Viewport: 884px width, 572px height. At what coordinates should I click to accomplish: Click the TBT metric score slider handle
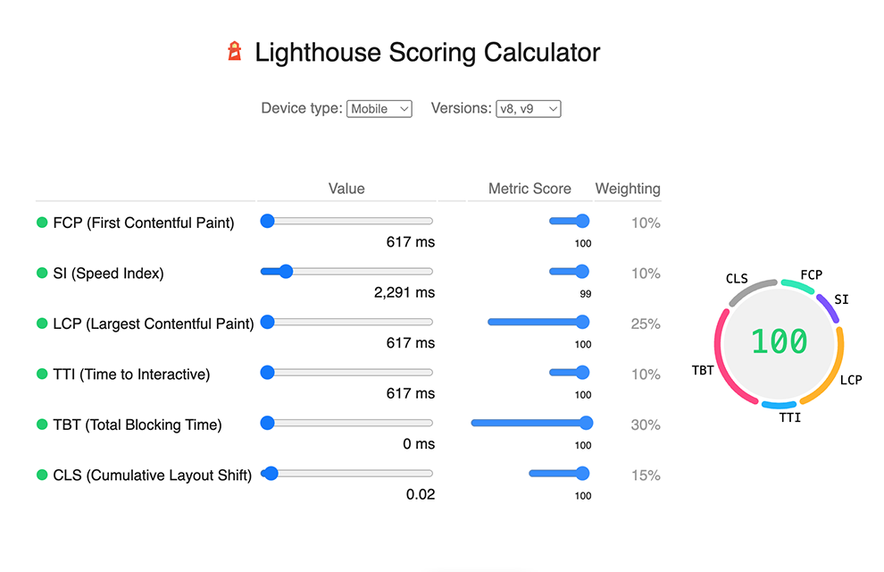[x=586, y=423]
